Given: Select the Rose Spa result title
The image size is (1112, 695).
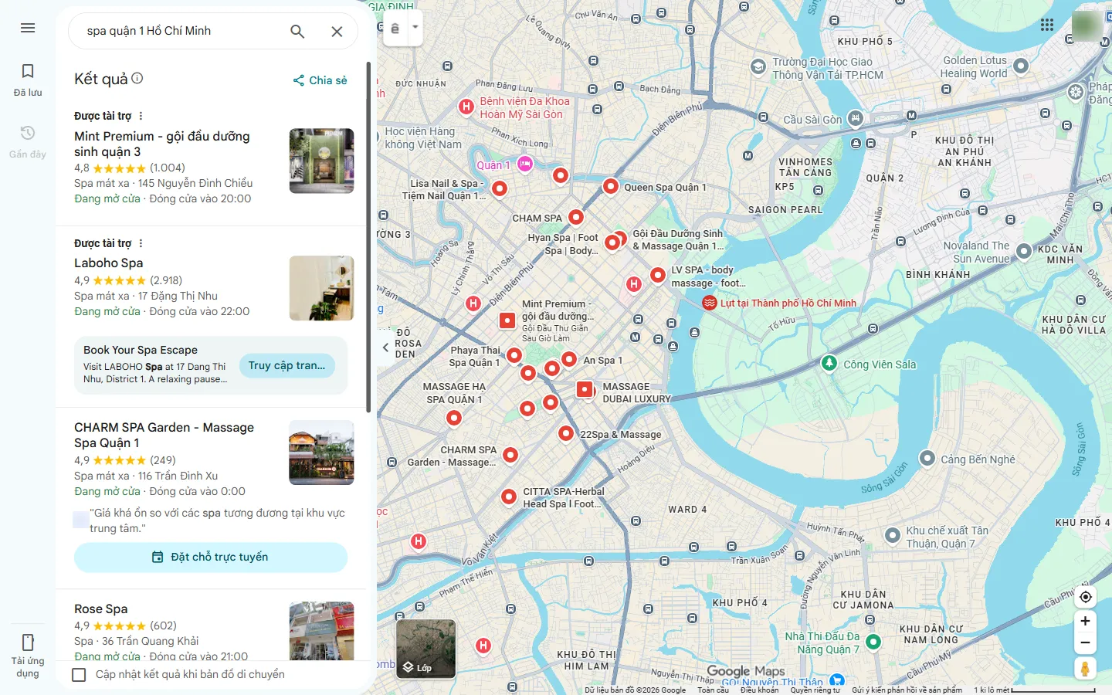Looking at the screenshot, I should pyautogui.click(x=101, y=609).
